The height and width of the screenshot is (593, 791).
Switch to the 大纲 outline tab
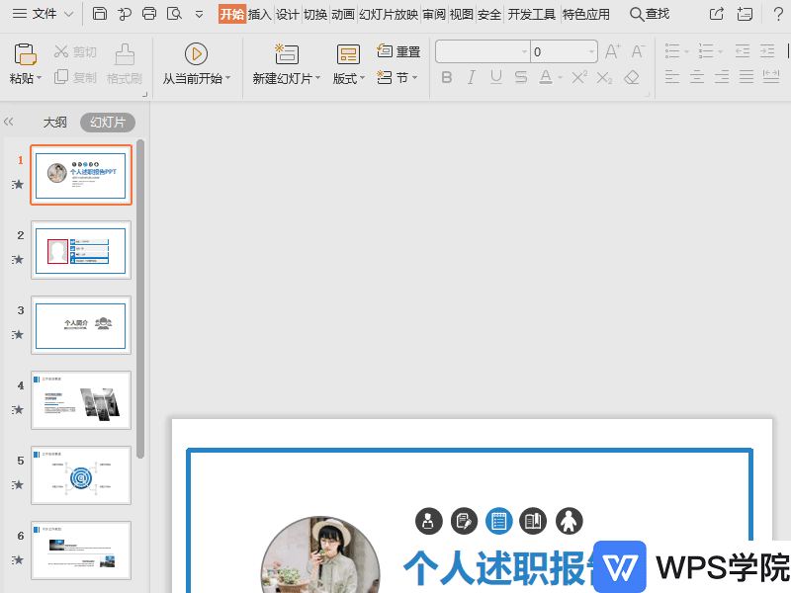55,123
